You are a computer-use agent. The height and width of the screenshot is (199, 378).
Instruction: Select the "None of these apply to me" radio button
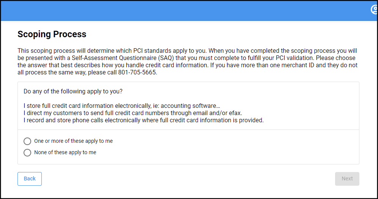[27, 153]
